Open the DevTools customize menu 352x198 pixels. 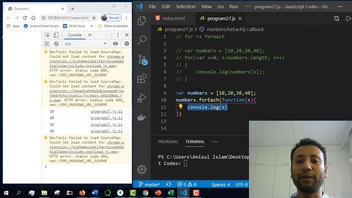click(118, 35)
